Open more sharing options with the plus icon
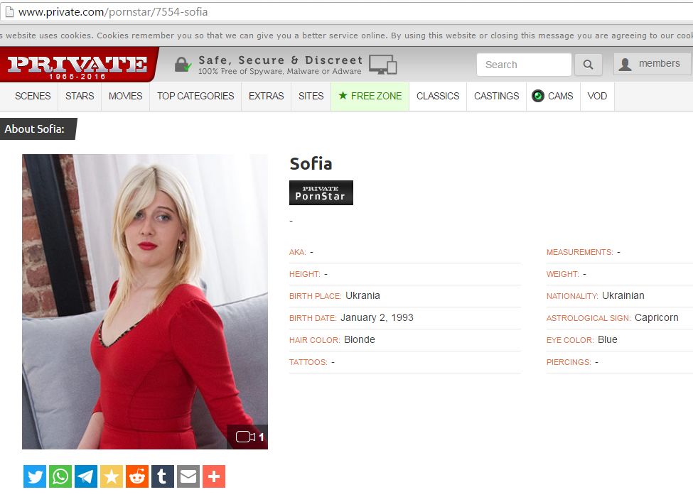The height and width of the screenshot is (497, 693). tap(213, 476)
